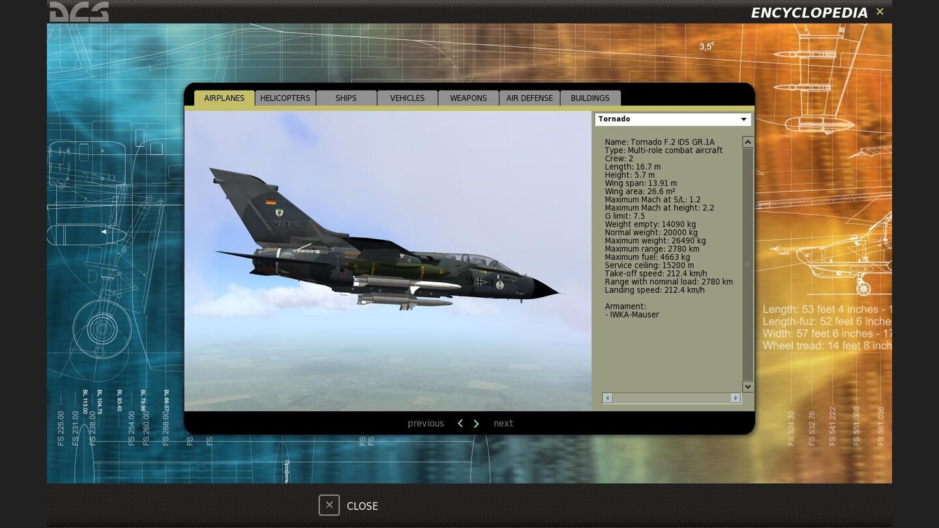Image resolution: width=939 pixels, height=528 pixels.
Task: Click the 'Name: Tornado F.2 IDS GR.1A' line
Action: coord(659,142)
